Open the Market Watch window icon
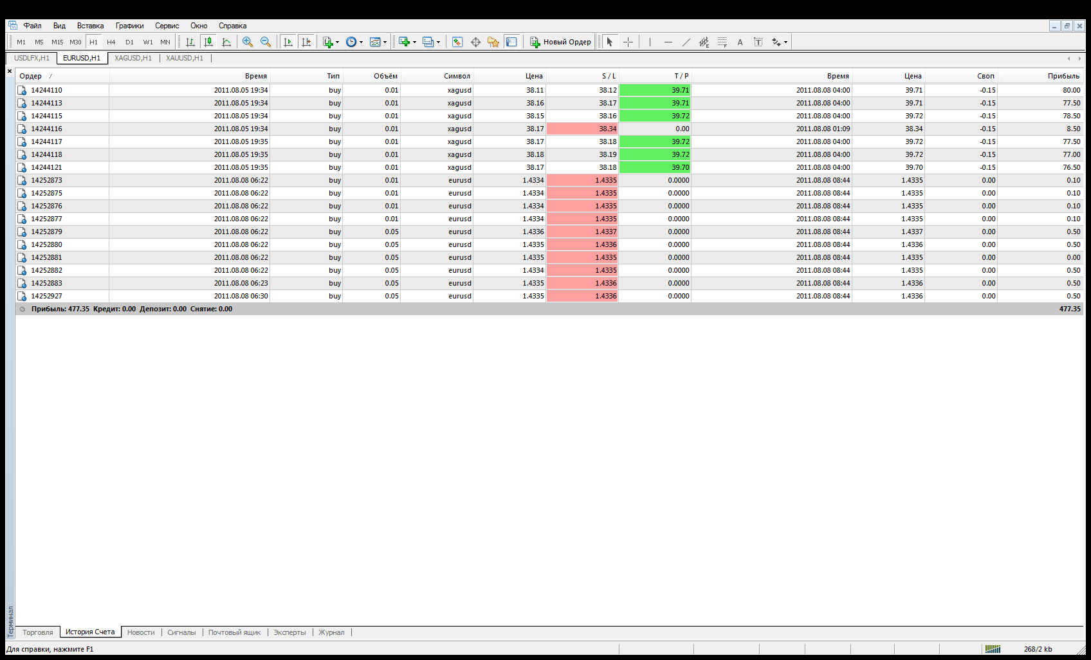The height and width of the screenshot is (660, 1091). tap(457, 42)
